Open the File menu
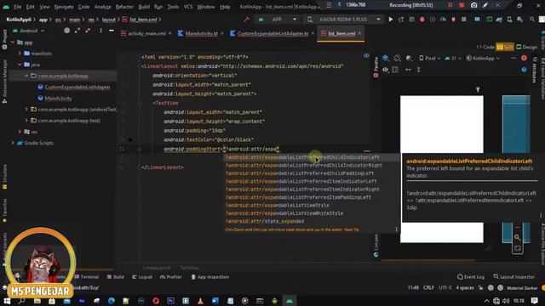 17,7
